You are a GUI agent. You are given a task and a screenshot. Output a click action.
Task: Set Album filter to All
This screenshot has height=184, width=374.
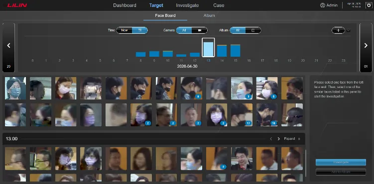(238, 30)
